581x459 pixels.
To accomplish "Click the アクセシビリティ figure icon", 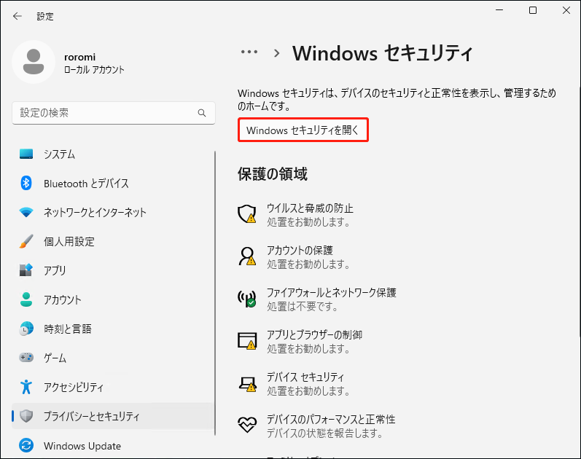I will tap(26, 387).
